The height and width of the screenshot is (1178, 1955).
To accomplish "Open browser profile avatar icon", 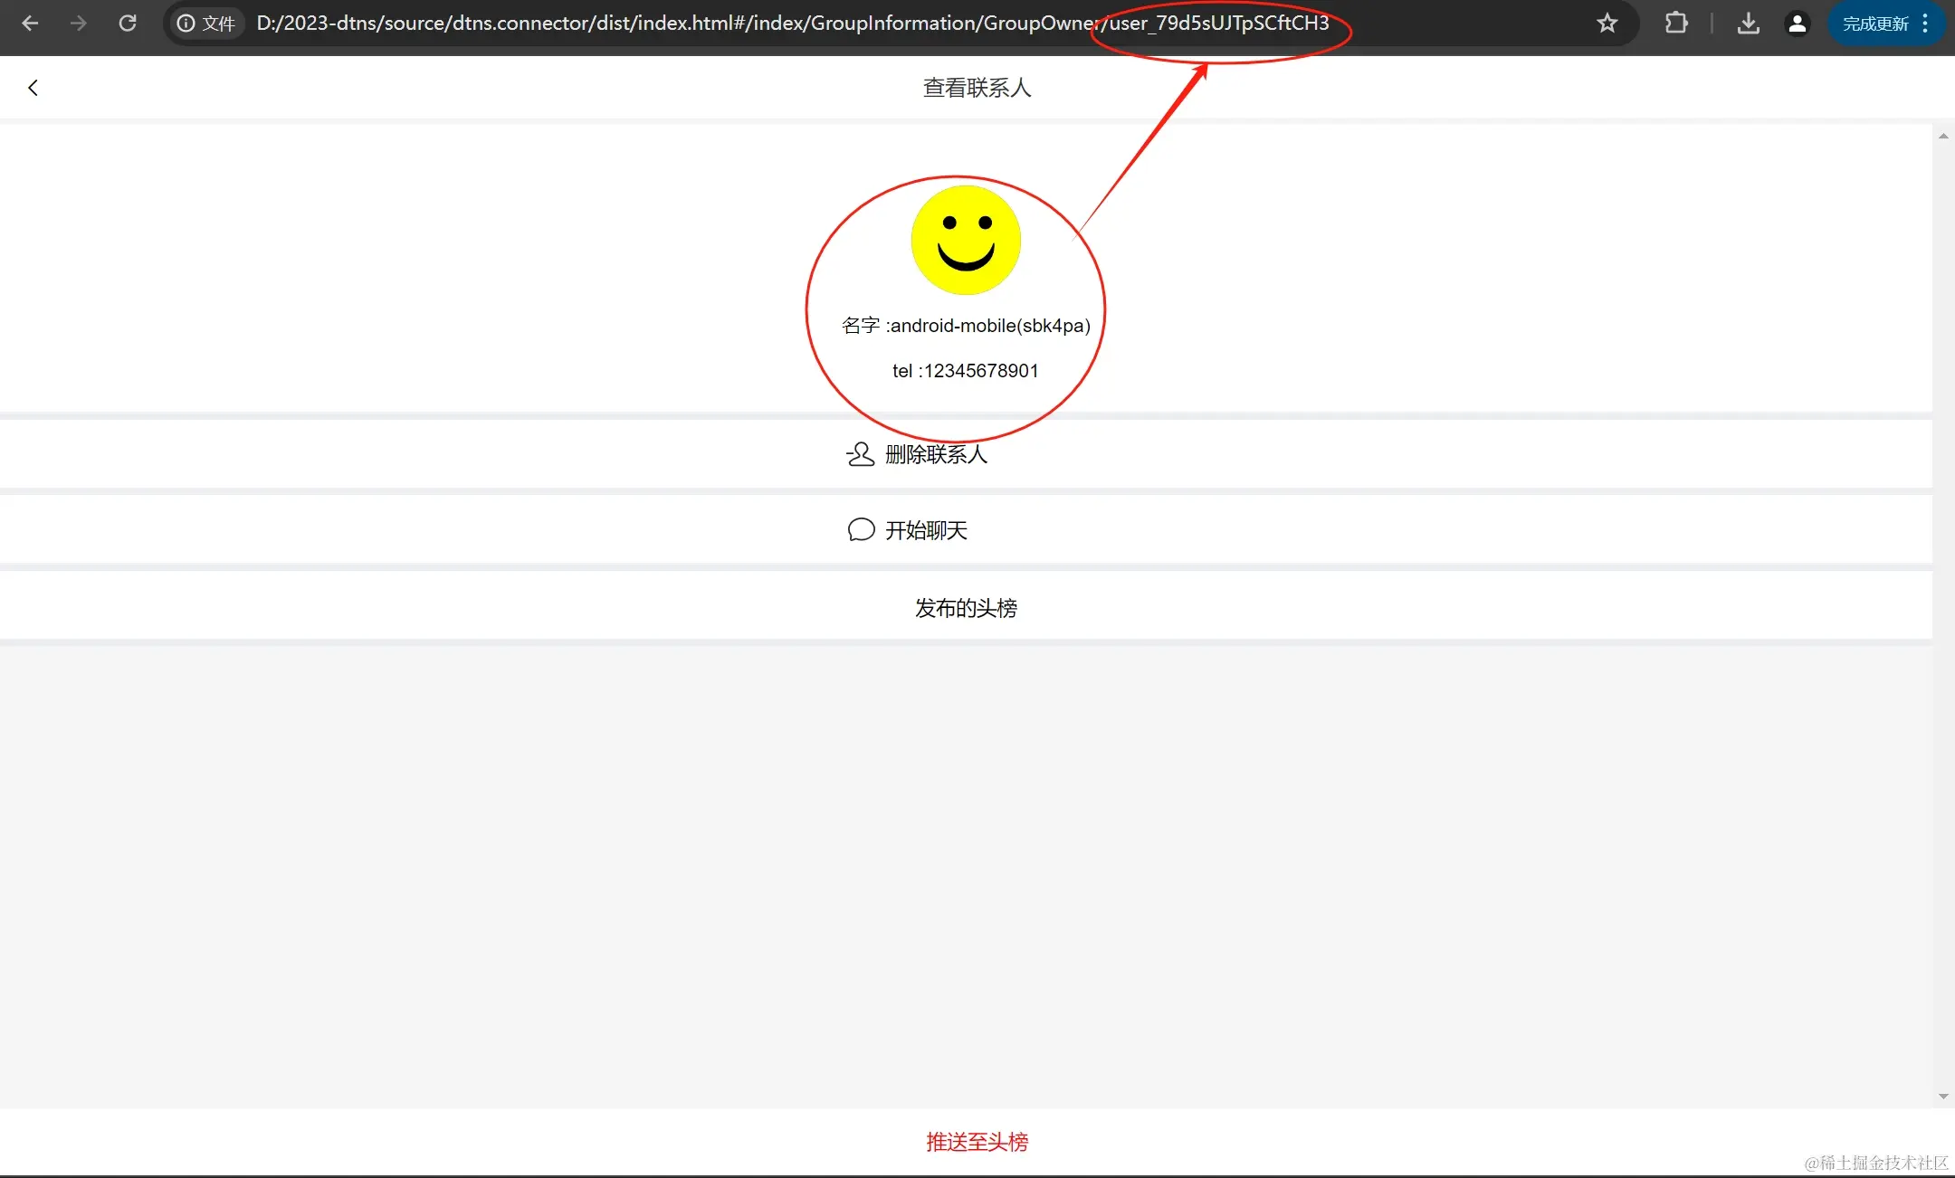I will [1797, 24].
